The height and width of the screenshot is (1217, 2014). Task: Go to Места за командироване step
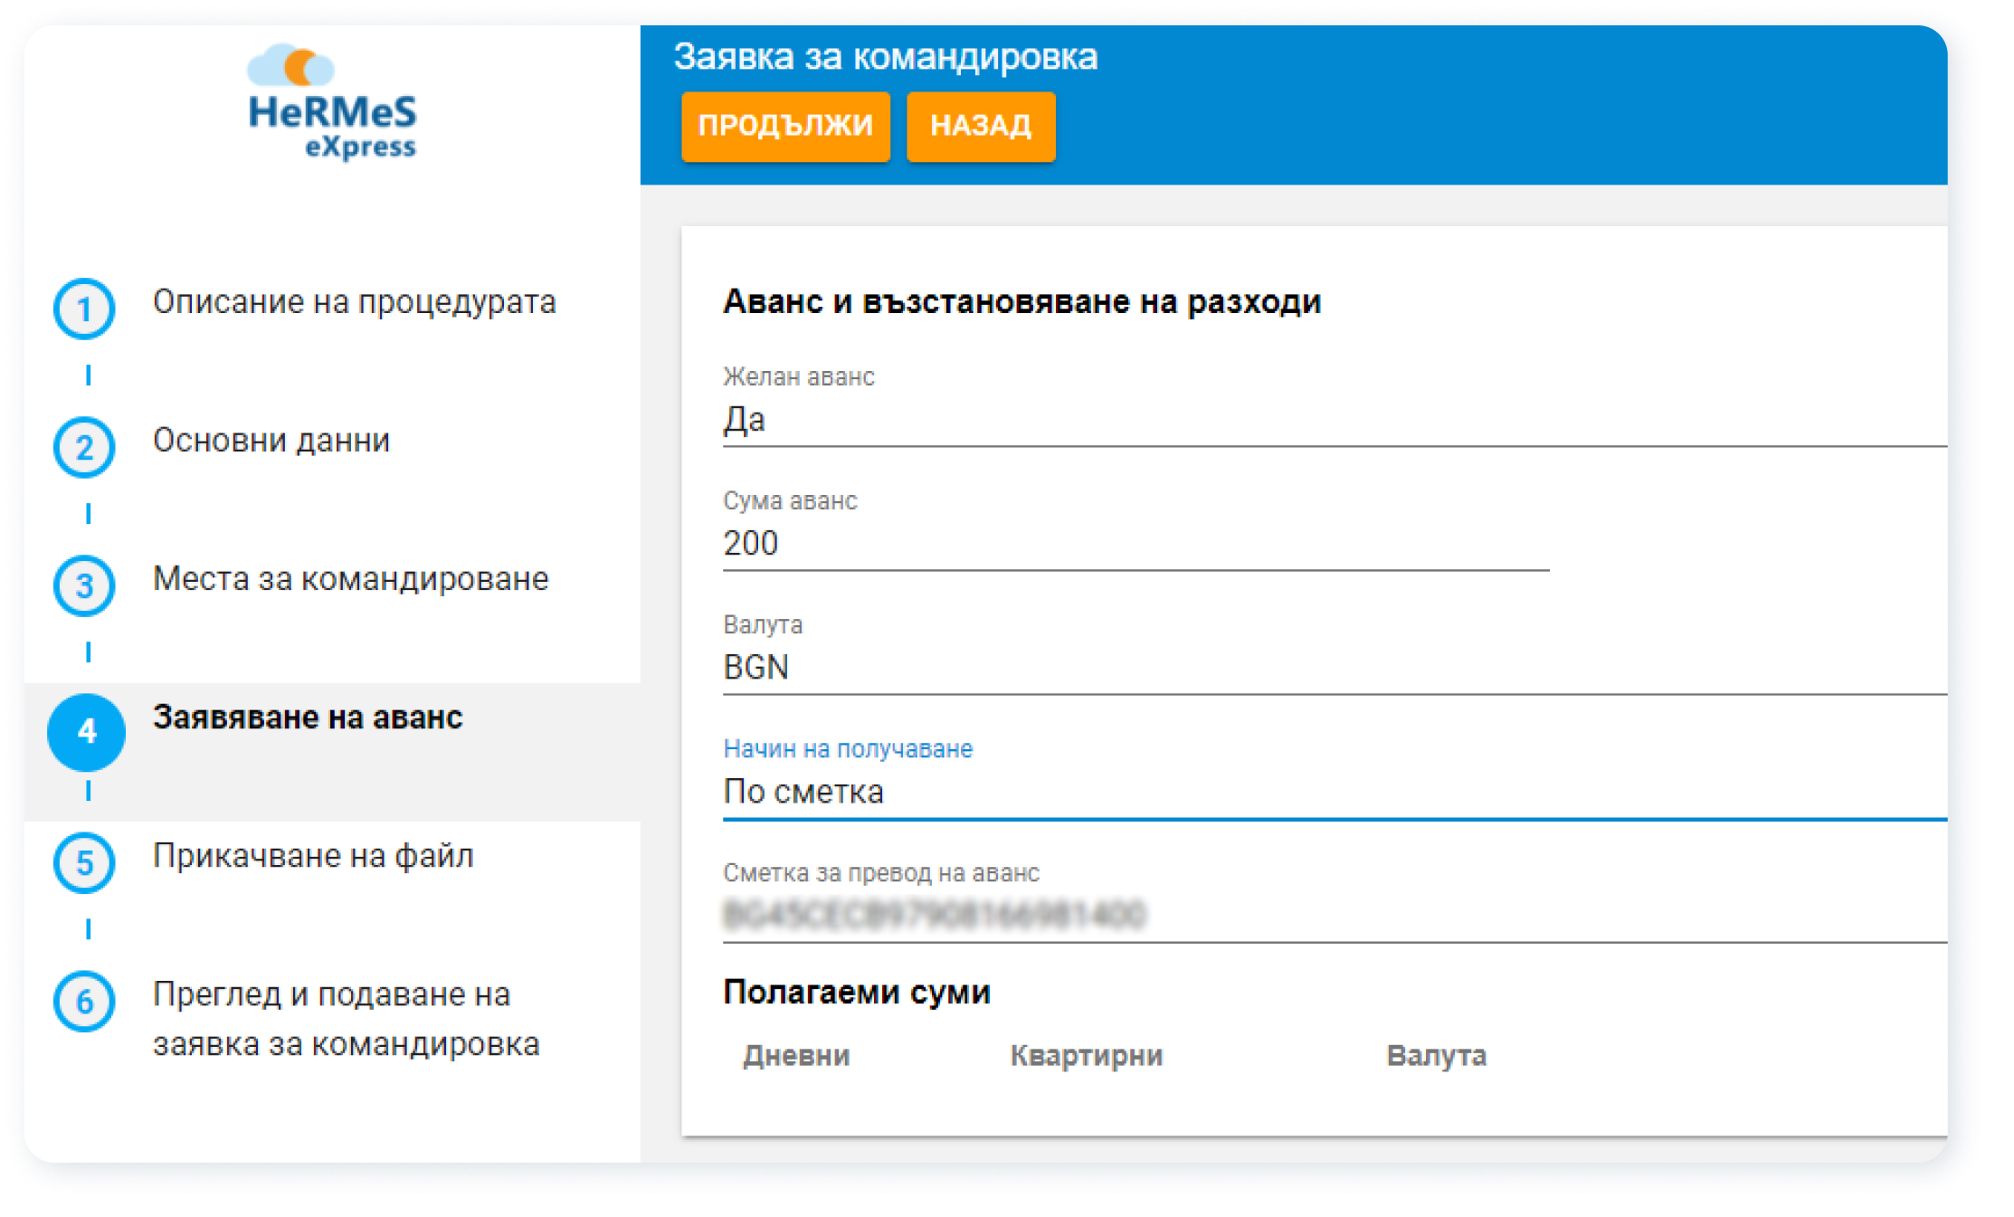pyautogui.click(x=350, y=579)
